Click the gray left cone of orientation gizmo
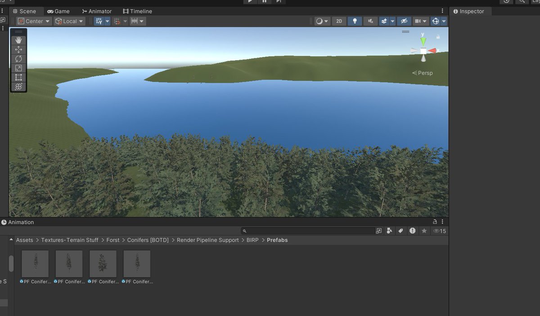This screenshot has height=316, width=540. coord(414,51)
